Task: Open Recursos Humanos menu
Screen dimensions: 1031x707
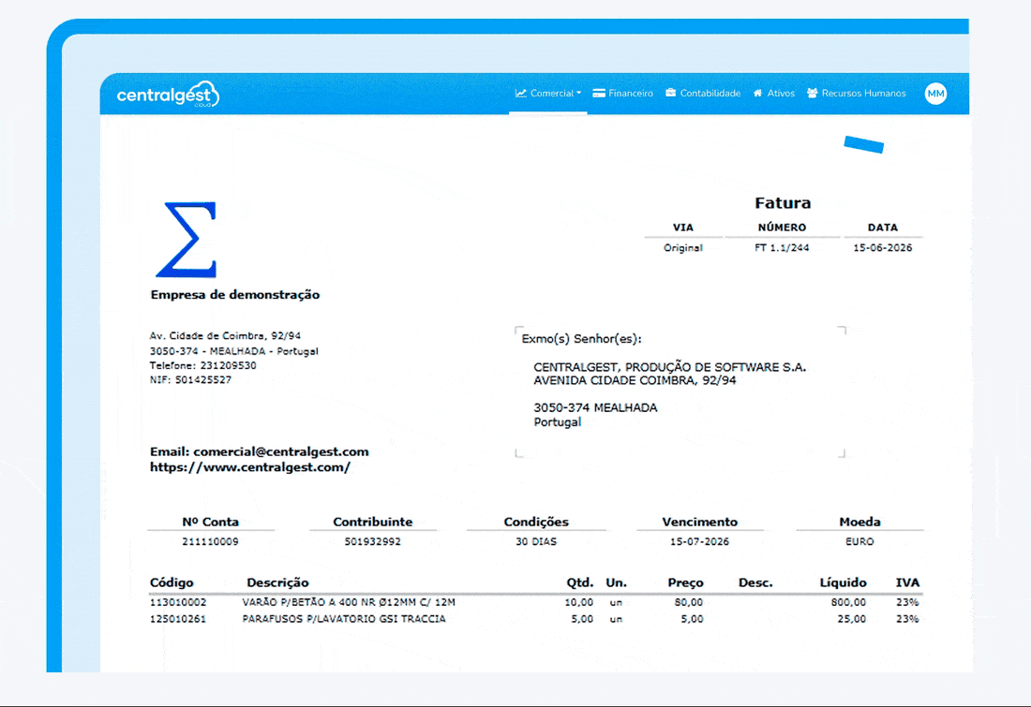Action: point(856,94)
